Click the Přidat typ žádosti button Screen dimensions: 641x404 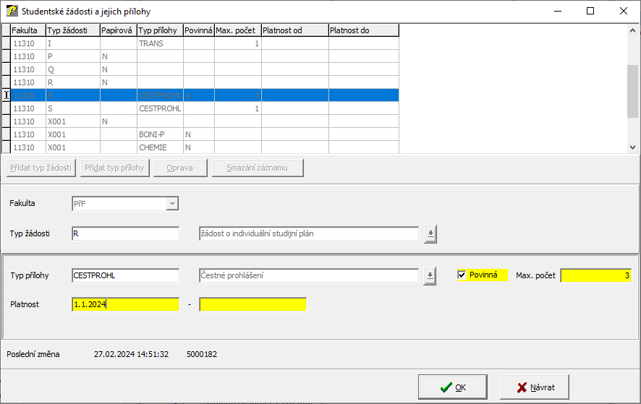click(x=41, y=168)
